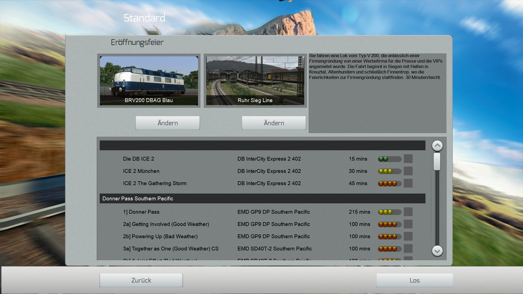Screen dimensions: 523x294
Task: Click the scenario description text panel
Action: click(377, 93)
